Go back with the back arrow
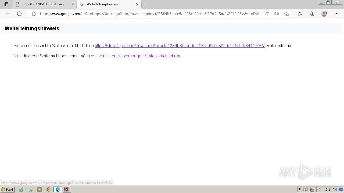The width and height of the screenshot is (344, 193). tap(8, 14)
